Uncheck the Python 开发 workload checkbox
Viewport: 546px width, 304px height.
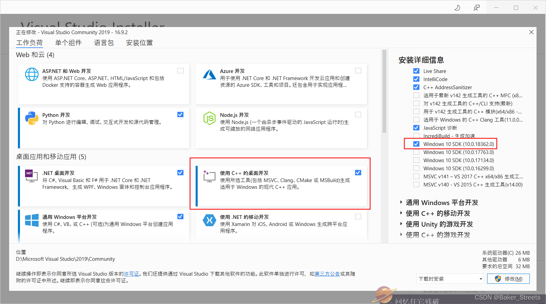coord(180,115)
